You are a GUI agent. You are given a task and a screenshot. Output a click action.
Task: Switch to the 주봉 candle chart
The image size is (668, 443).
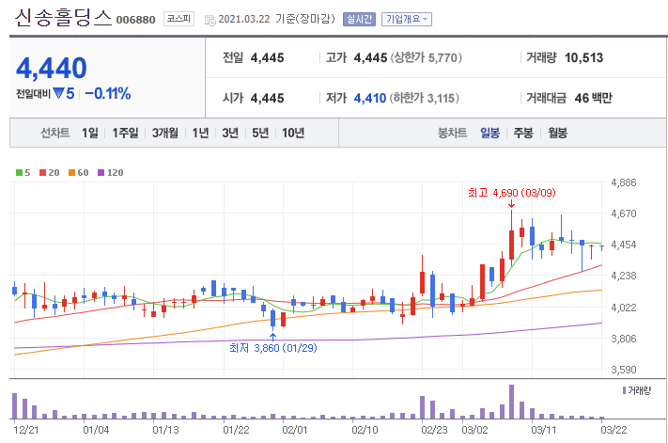[x=523, y=133]
